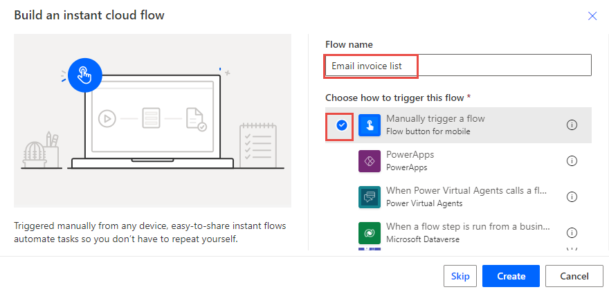Close the Build an instant cloud flow dialog
Viewport: 609px width, 294px height.
[x=592, y=16]
